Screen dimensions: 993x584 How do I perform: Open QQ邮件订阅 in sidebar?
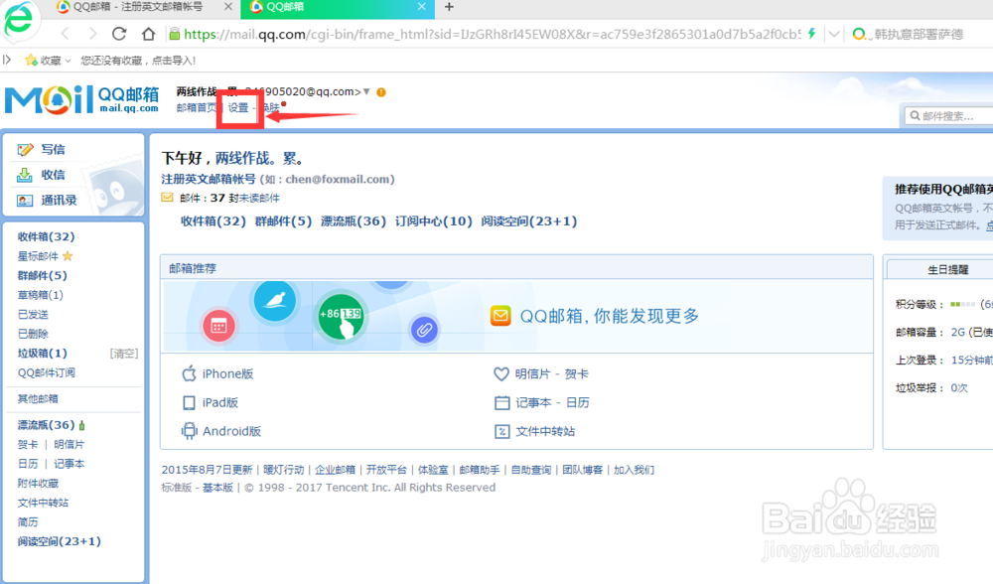pos(47,372)
